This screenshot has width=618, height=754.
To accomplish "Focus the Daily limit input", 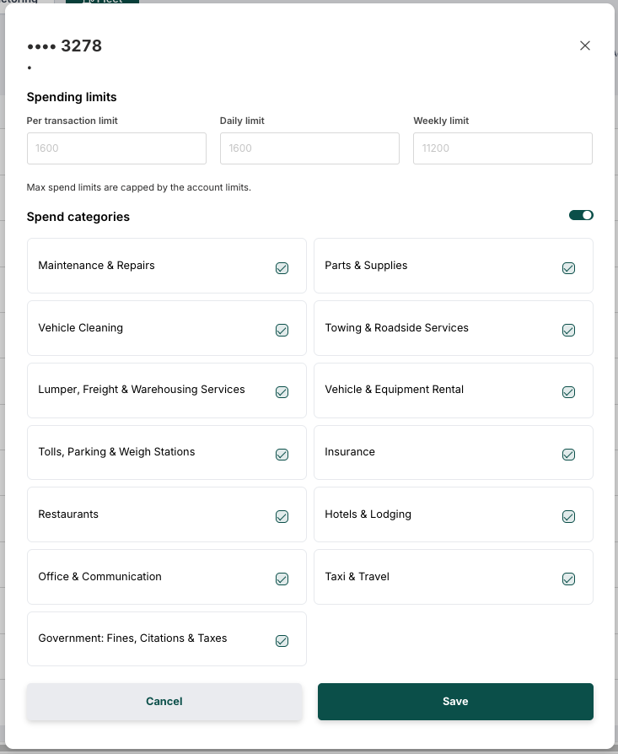I will tap(309, 148).
